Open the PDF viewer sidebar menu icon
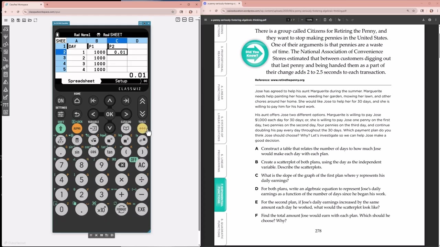 tap(206, 20)
